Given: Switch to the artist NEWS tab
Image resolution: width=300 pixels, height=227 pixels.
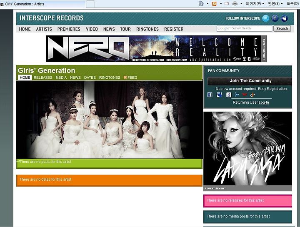Looking at the screenshot, I should click(75, 77).
